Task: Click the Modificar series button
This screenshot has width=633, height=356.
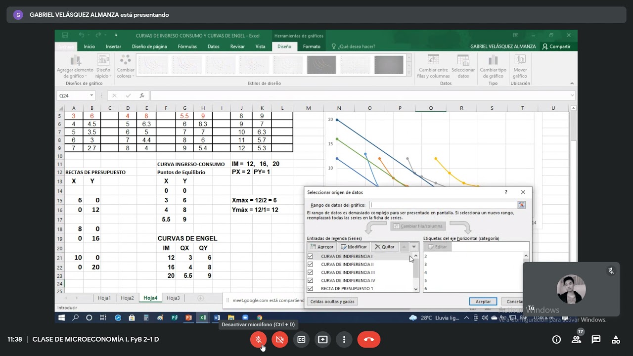Action: pyautogui.click(x=354, y=247)
